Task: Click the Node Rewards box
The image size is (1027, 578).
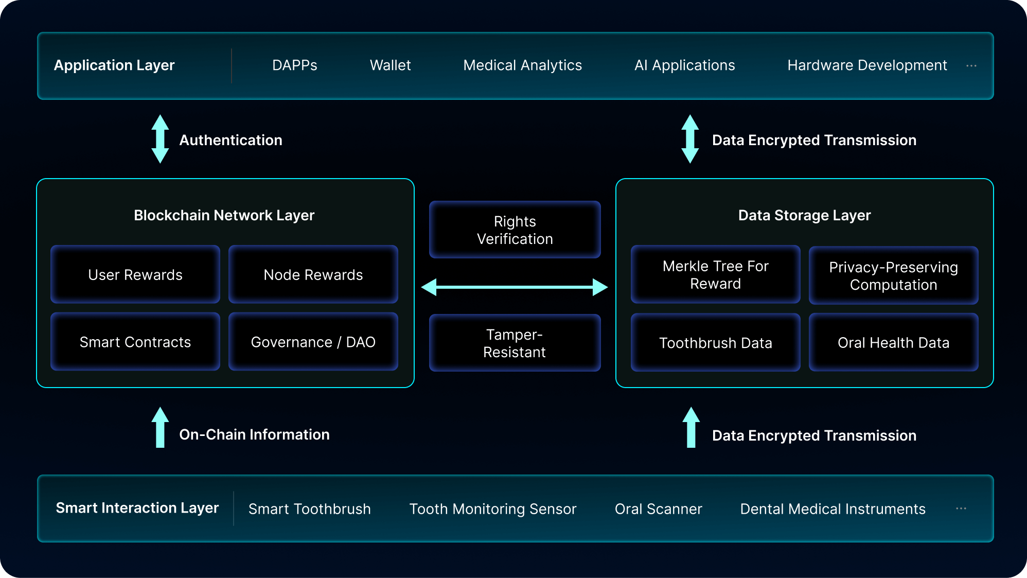Action: tap(313, 275)
